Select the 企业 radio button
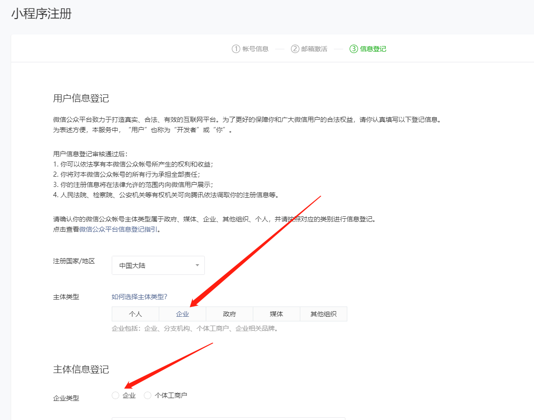Image resolution: width=534 pixels, height=420 pixels. [115, 395]
